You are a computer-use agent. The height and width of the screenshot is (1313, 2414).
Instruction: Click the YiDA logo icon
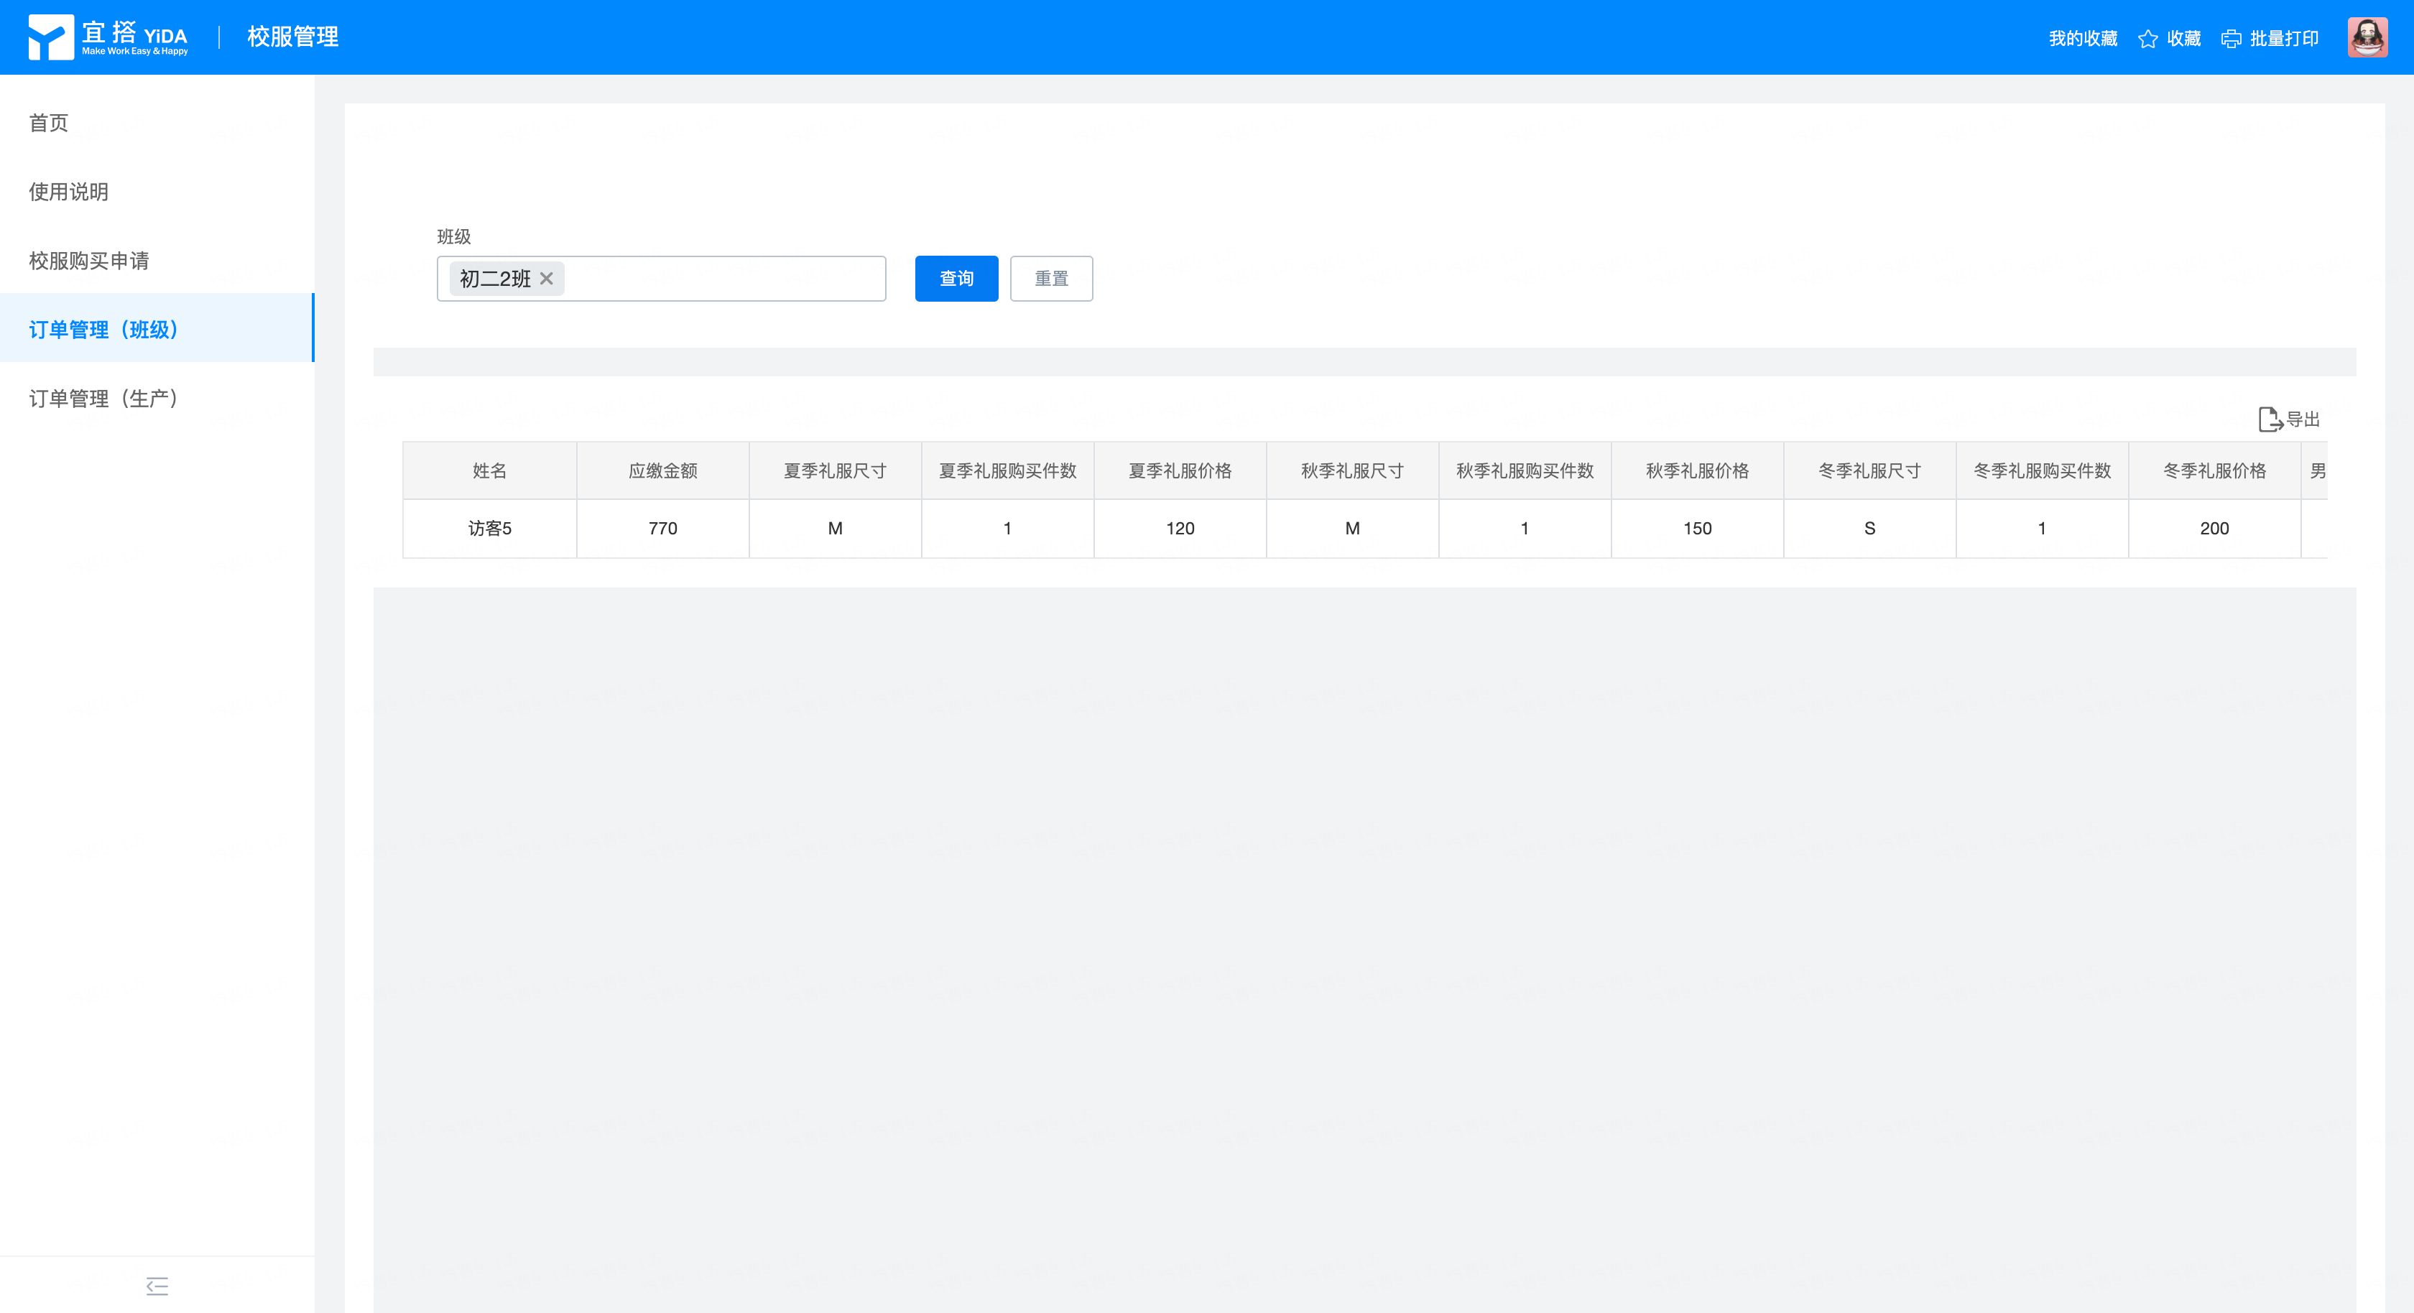click(x=50, y=37)
